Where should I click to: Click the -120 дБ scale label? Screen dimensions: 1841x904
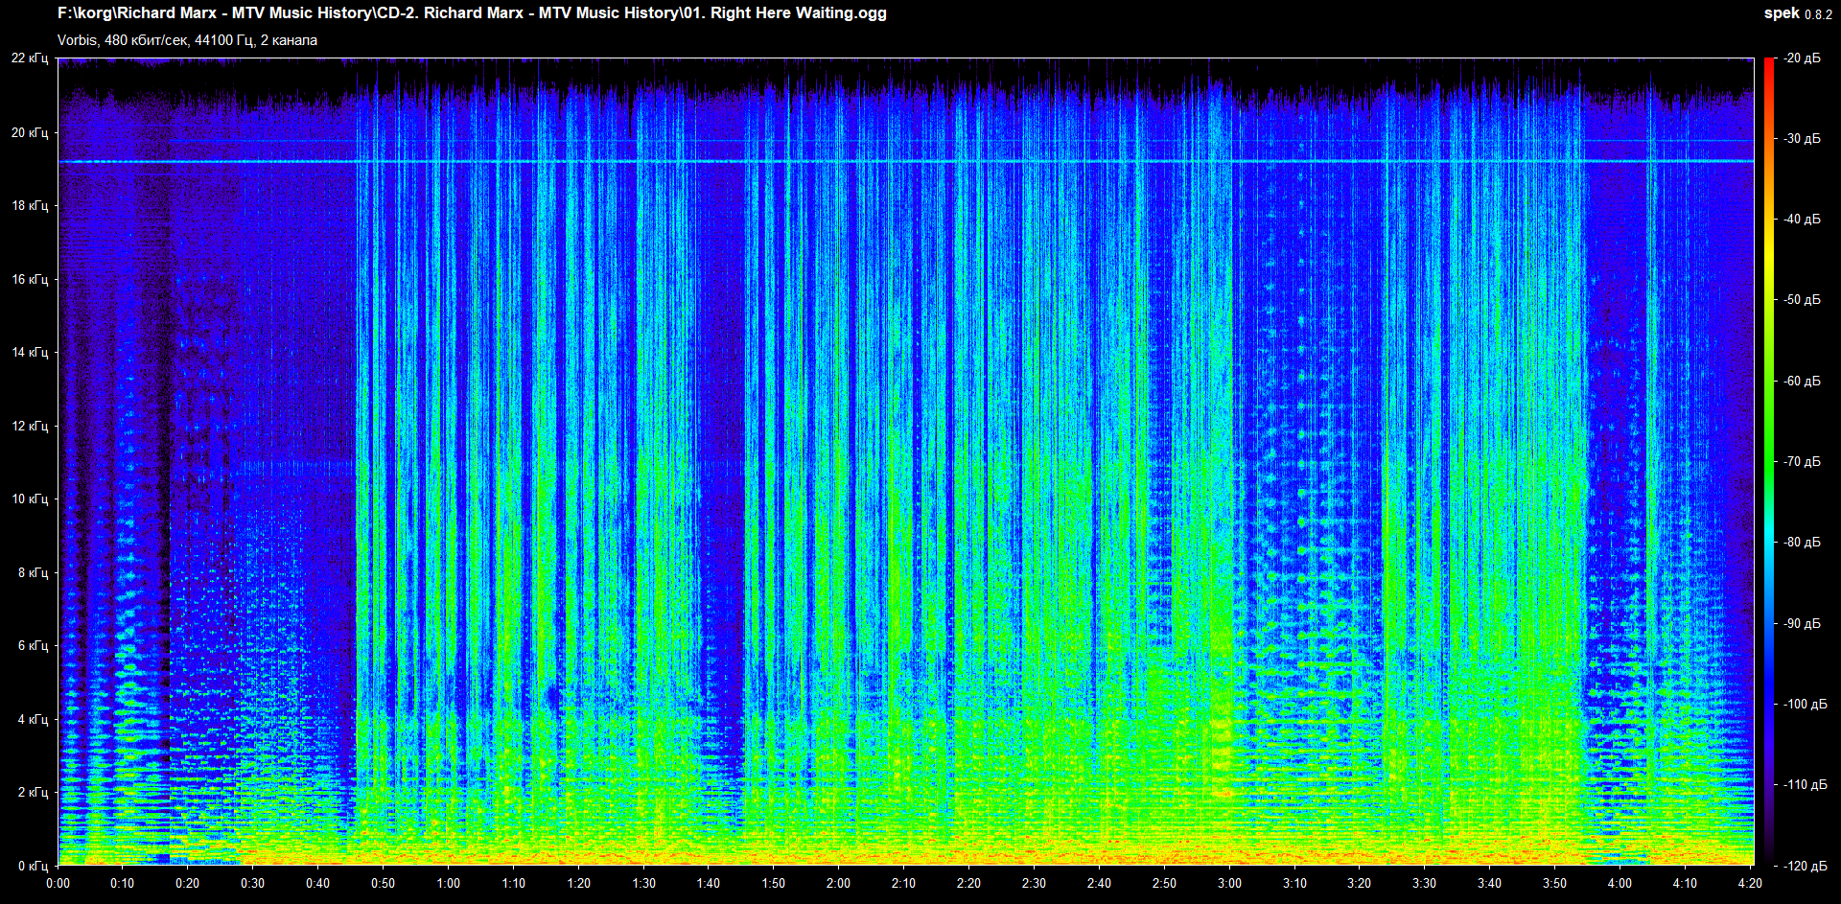pos(1804,866)
